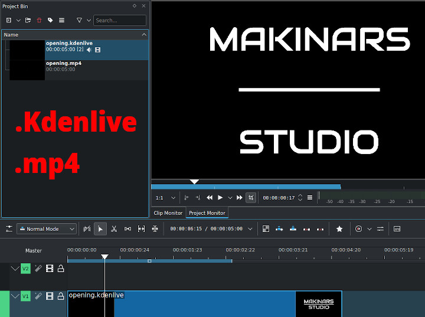
Task: Sort clips by the Name column header
Action: (x=75, y=35)
